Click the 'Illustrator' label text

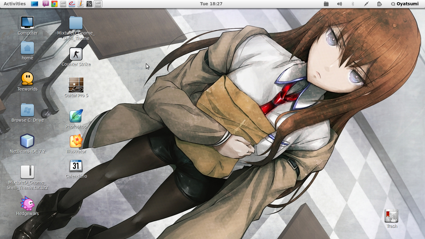point(76,151)
